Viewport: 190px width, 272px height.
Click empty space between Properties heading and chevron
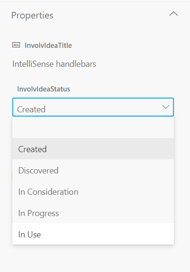pos(111,15)
